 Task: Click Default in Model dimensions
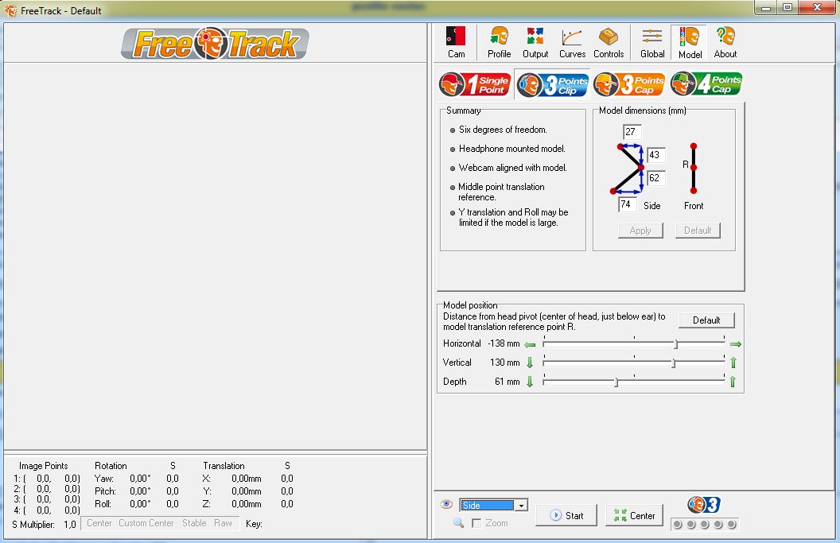point(698,231)
